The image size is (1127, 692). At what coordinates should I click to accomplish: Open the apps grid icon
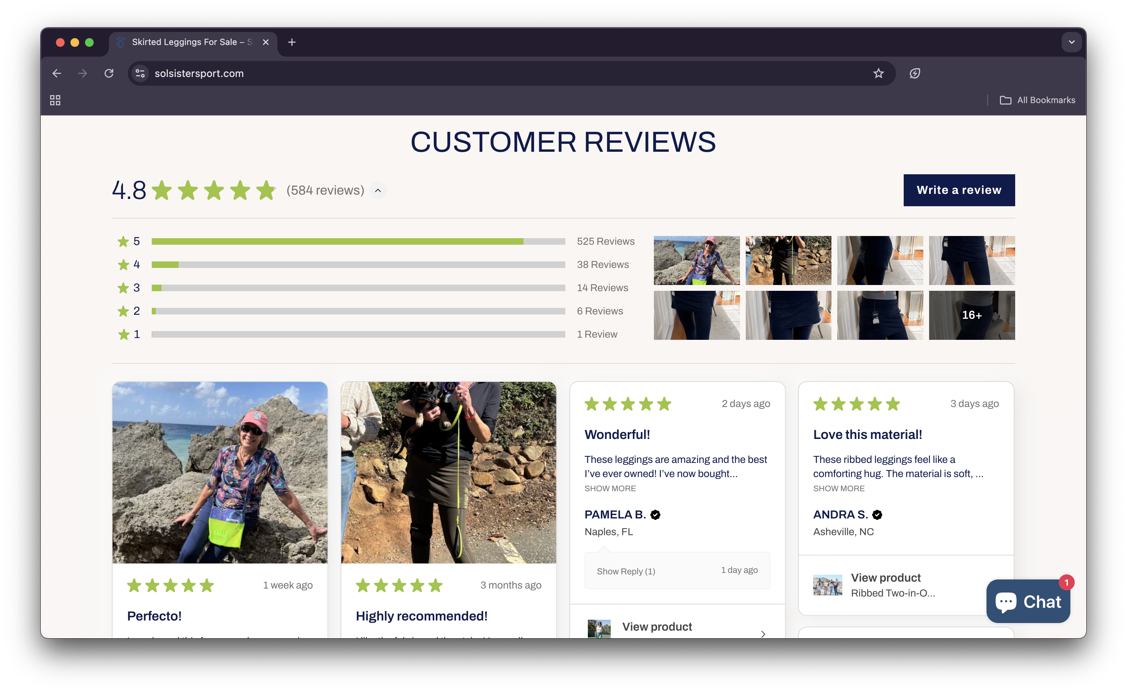(x=55, y=100)
